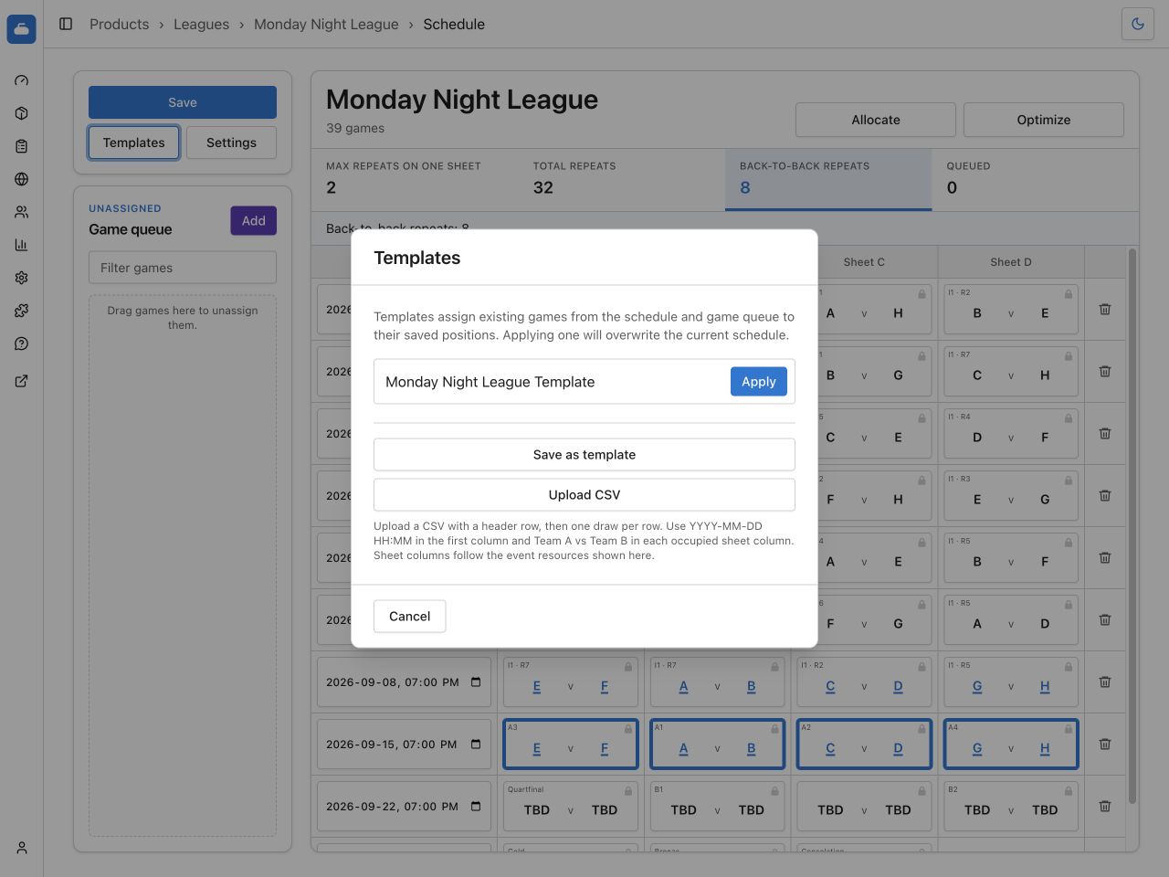Click the external link icon in the sidebar

coord(22,381)
